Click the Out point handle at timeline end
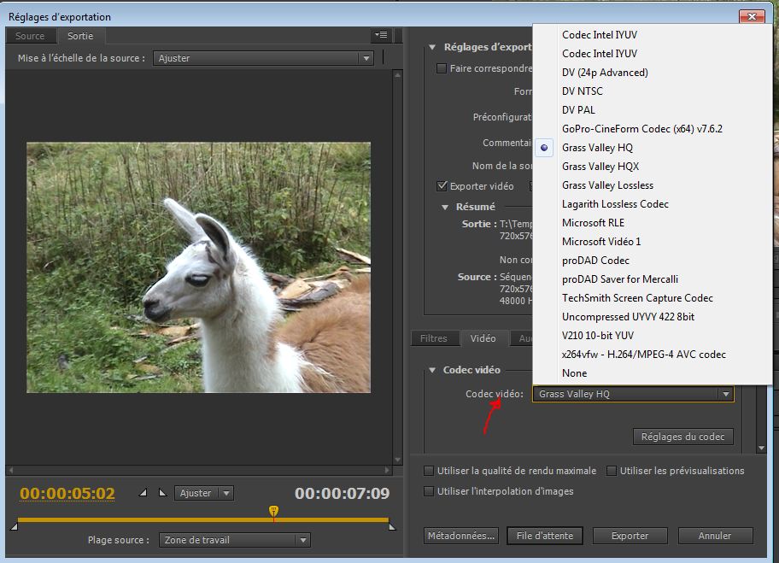The height and width of the screenshot is (563, 779). (x=392, y=526)
